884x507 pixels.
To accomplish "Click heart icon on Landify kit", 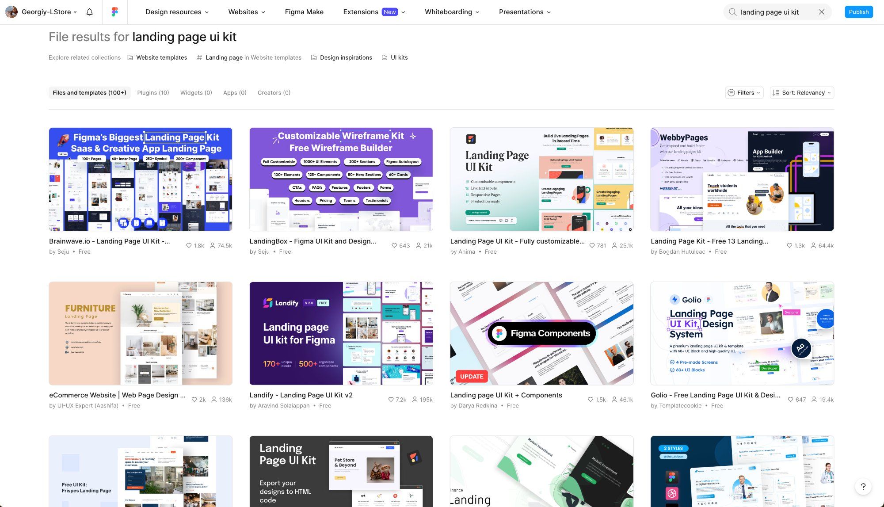I will tap(391, 400).
